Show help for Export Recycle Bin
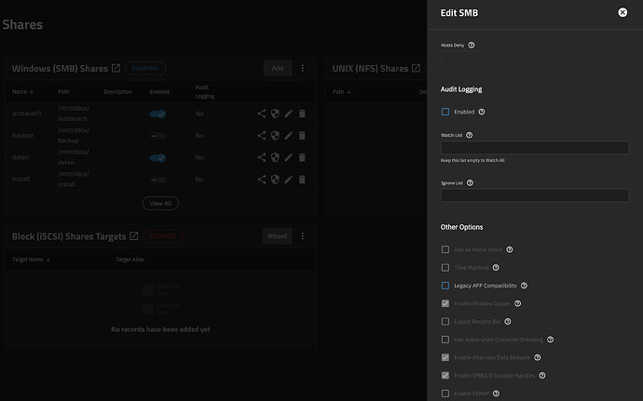643x401 pixels. pos(508,322)
